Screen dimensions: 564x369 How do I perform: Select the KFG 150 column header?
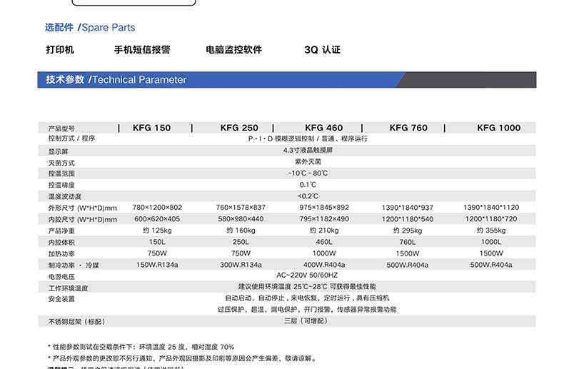pyautogui.click(x=151, y=128)
